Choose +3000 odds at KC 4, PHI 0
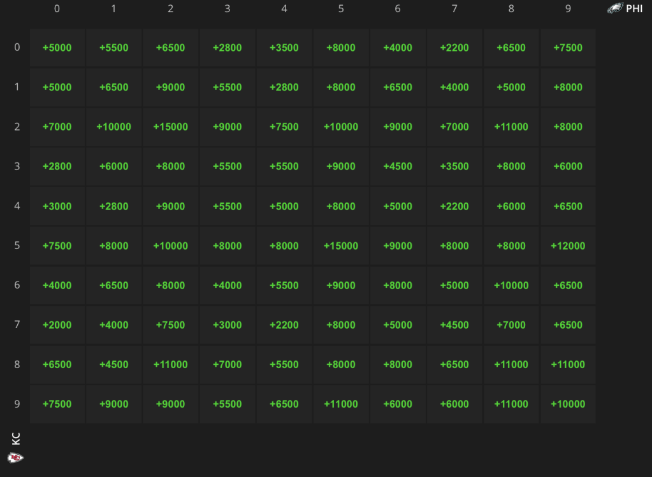Screen dimensions: 652x477 [x=57, y=206]
